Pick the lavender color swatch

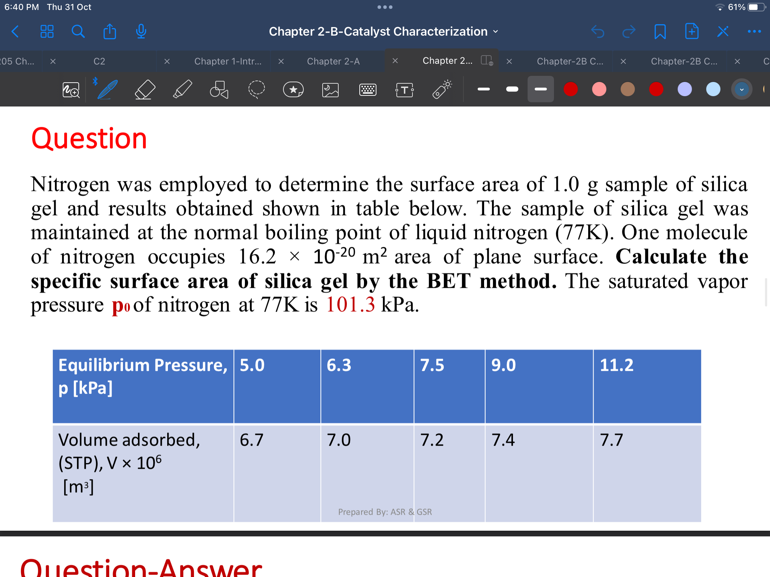tap(684, 89)
